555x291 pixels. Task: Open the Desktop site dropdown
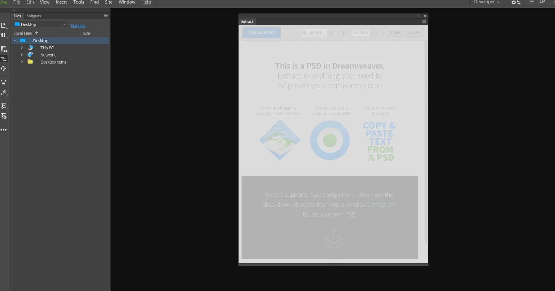tap(40, 24)
